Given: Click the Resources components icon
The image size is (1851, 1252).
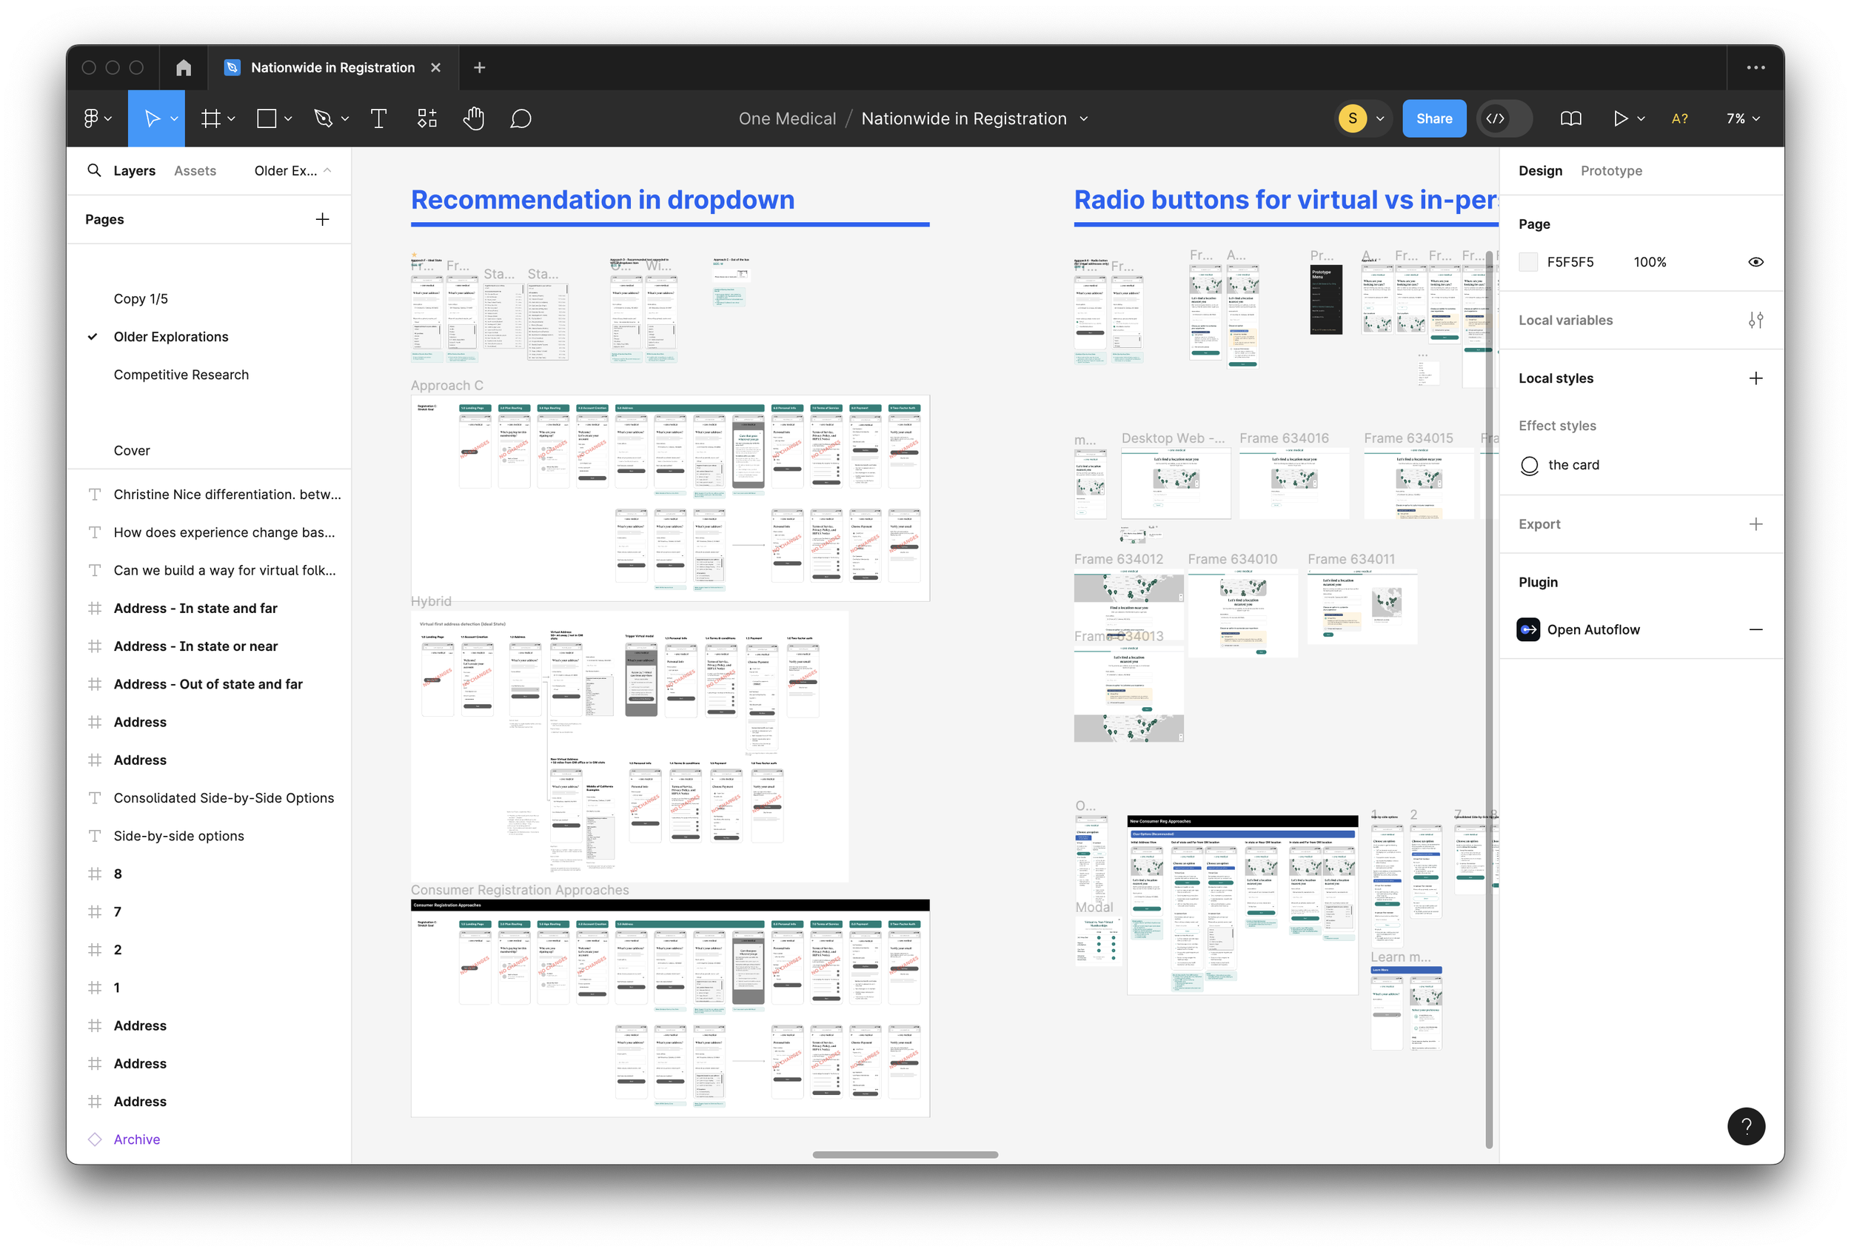Looking at the screenshot, I should pyautogui.click(x=427, y=118).
